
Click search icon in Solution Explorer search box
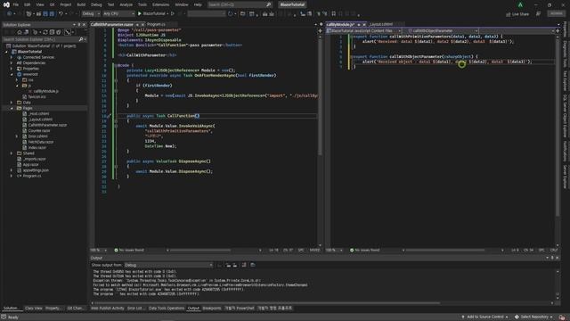(x=81, y=39)
